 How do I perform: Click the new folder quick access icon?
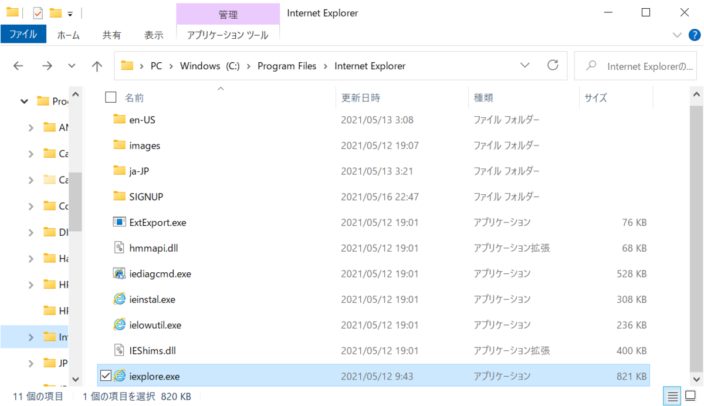(x=56, y=12)
